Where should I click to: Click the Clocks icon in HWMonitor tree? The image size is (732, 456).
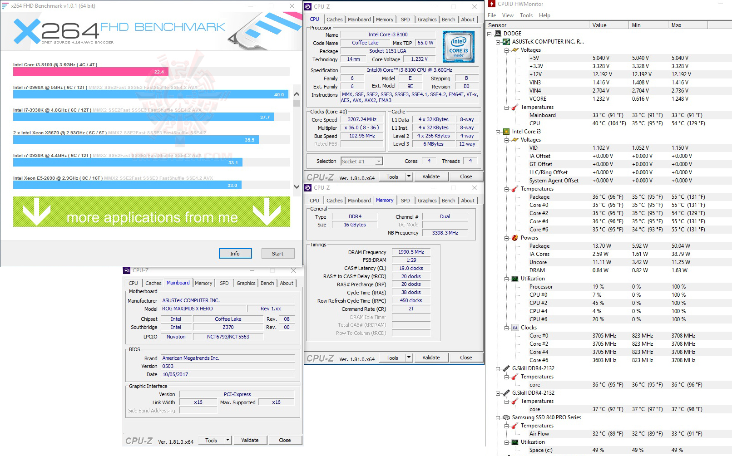pyautogui.click(x=515, y=328)
